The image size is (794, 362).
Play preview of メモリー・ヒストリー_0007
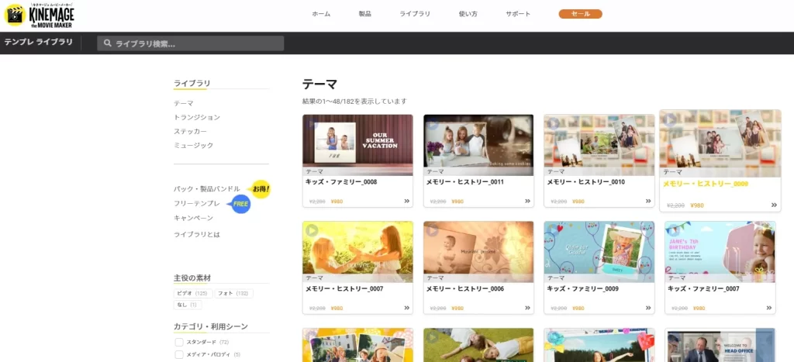(312, 231)
